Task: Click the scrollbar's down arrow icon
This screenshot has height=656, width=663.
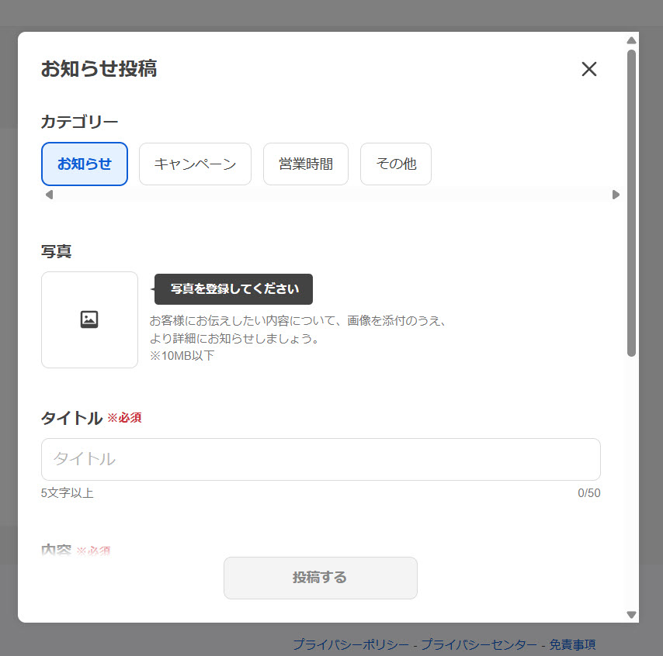Action: [x=630, y=613]
